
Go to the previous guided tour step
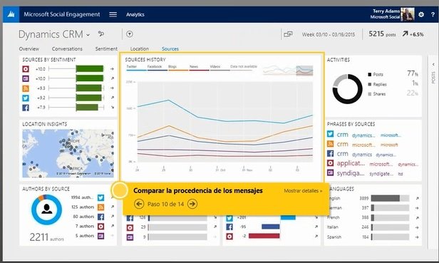coord(139,204)
